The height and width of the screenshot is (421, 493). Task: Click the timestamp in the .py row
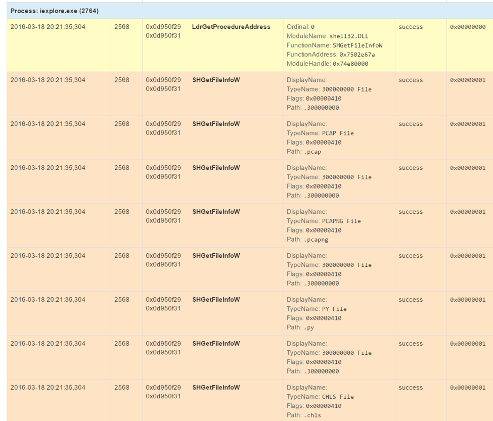[x=48, y=299]
